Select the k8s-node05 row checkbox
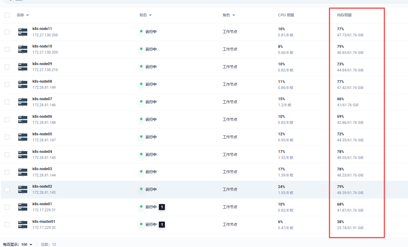 point(7,137)
